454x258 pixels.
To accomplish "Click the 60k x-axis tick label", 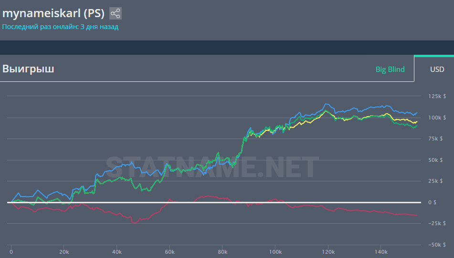I will 169,251.
